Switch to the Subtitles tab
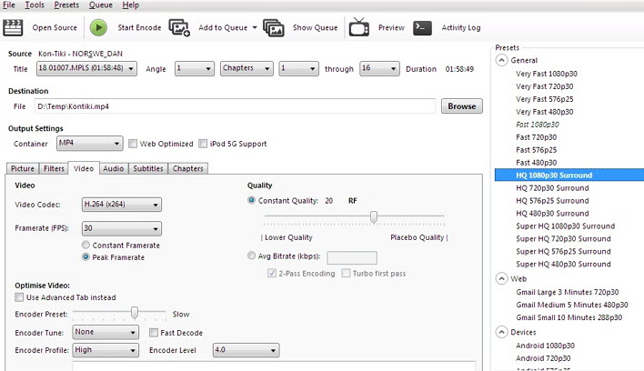 148,168
